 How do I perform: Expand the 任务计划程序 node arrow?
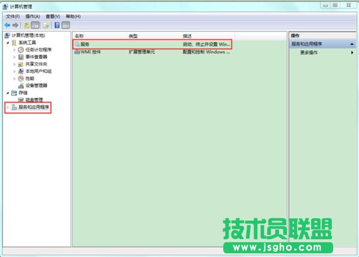(14, 49)
